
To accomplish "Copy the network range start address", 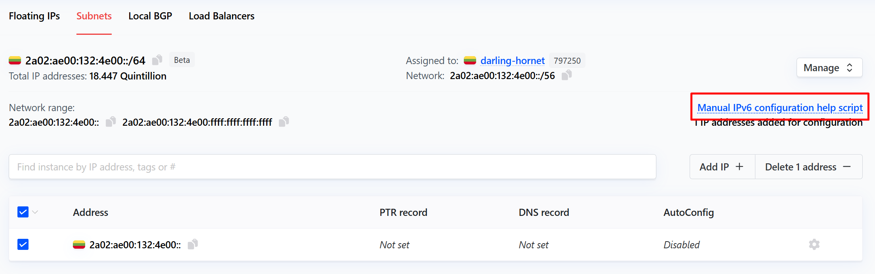I will 111,122.
